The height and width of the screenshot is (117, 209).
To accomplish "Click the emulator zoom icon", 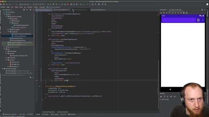I will (186, 13).
